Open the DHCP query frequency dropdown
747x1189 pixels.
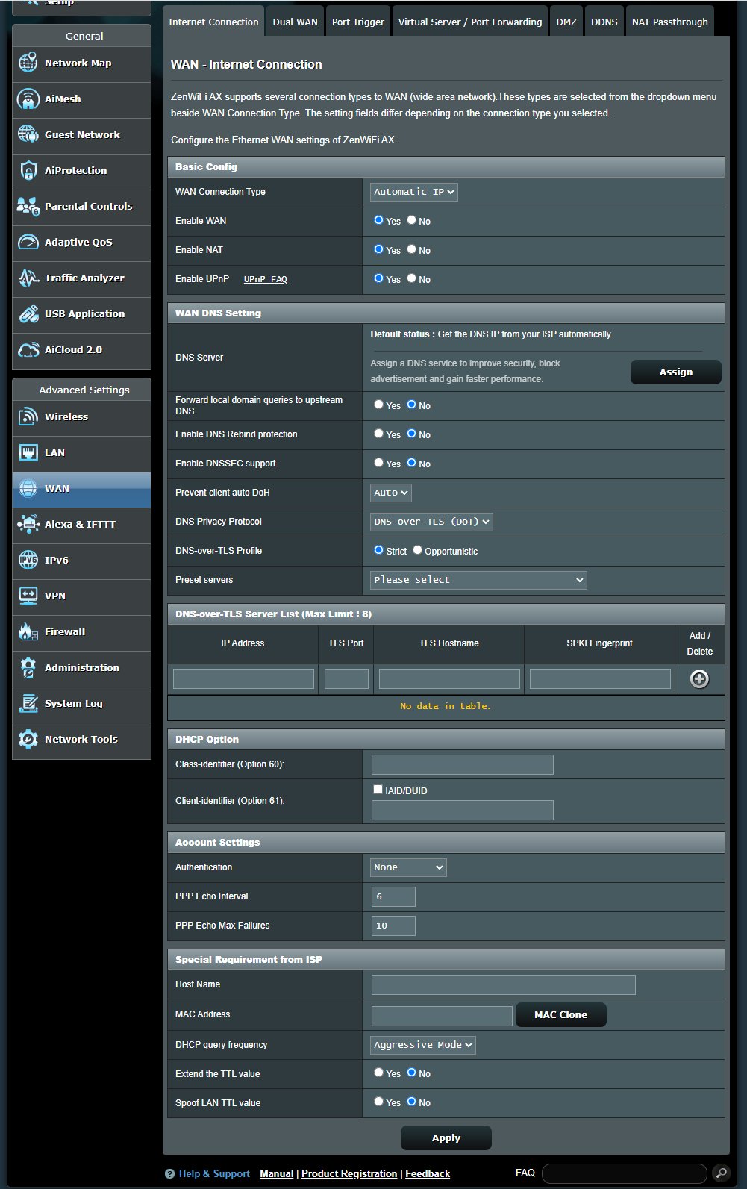tap(423, 1045)
